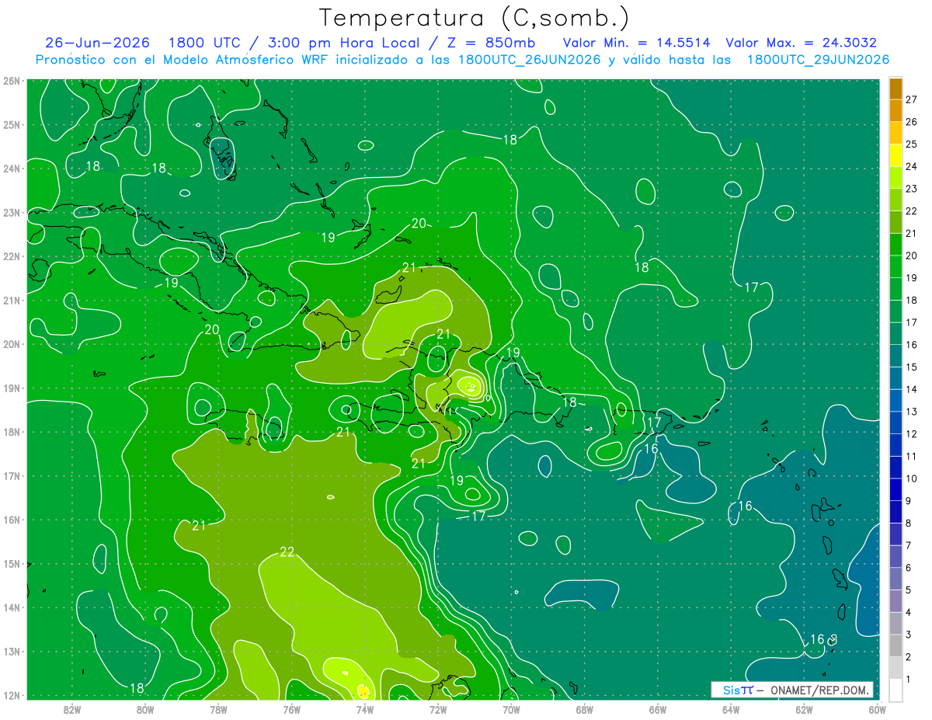Screen dimensions: 932x720
Task: Pick the white colorbar segment below 1
Action: pyautogui.click(x=895, y=690)
